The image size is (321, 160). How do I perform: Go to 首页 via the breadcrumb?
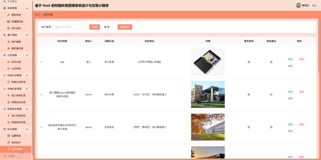[37, 15]
